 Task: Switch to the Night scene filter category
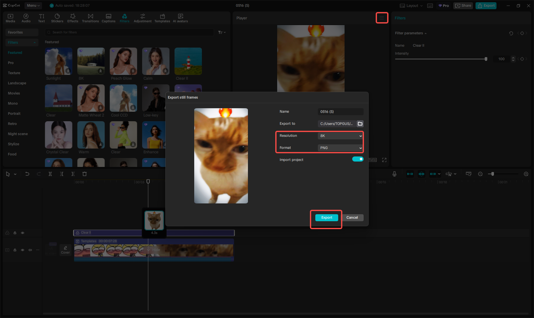tap(17, 134)
